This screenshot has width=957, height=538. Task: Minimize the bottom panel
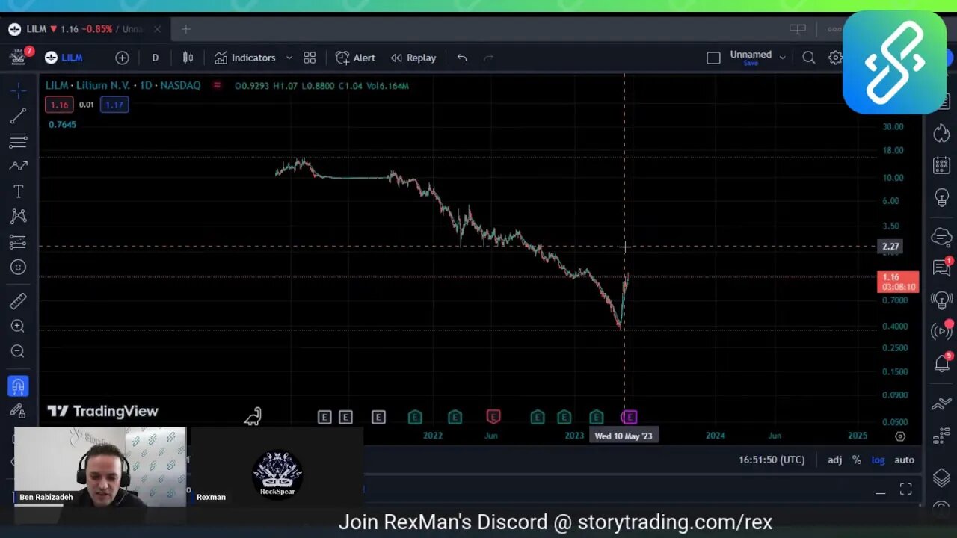(x=881, y=492)
